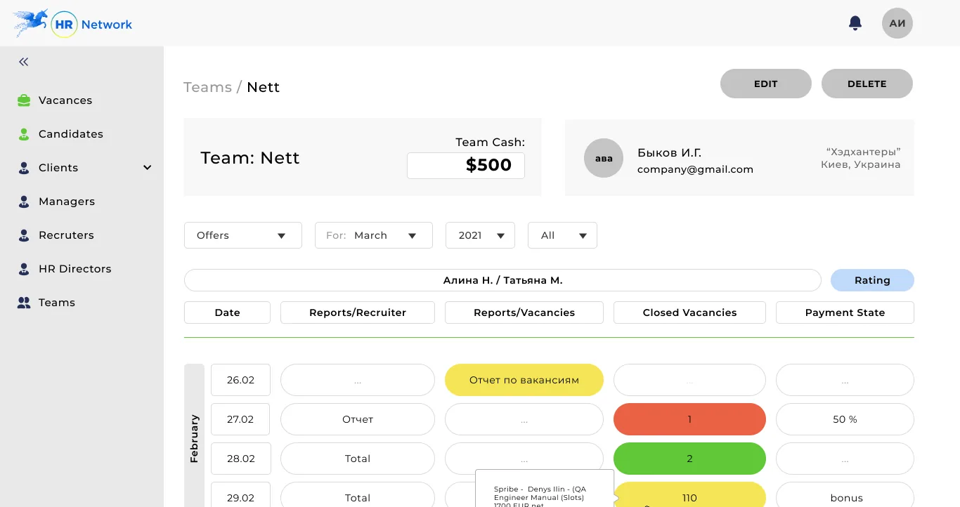The width and height of the screenshot is (960, 507).
Task: Click the Clients person icon
Action: [24, 168]
